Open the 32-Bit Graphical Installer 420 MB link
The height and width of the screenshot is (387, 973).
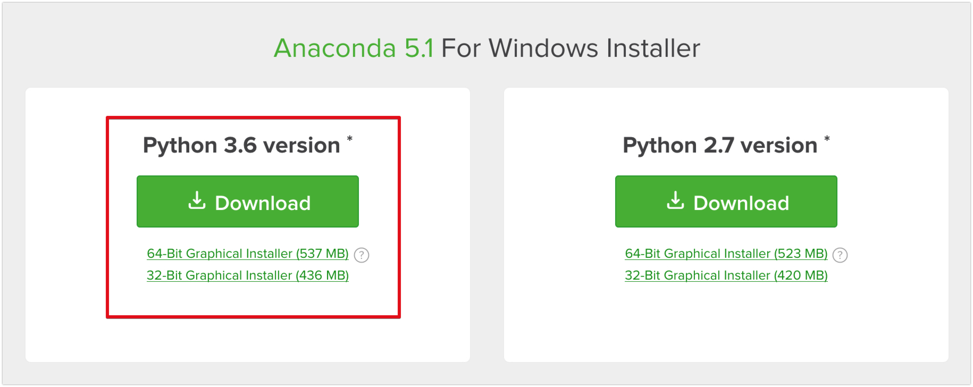tap(725, 275)
